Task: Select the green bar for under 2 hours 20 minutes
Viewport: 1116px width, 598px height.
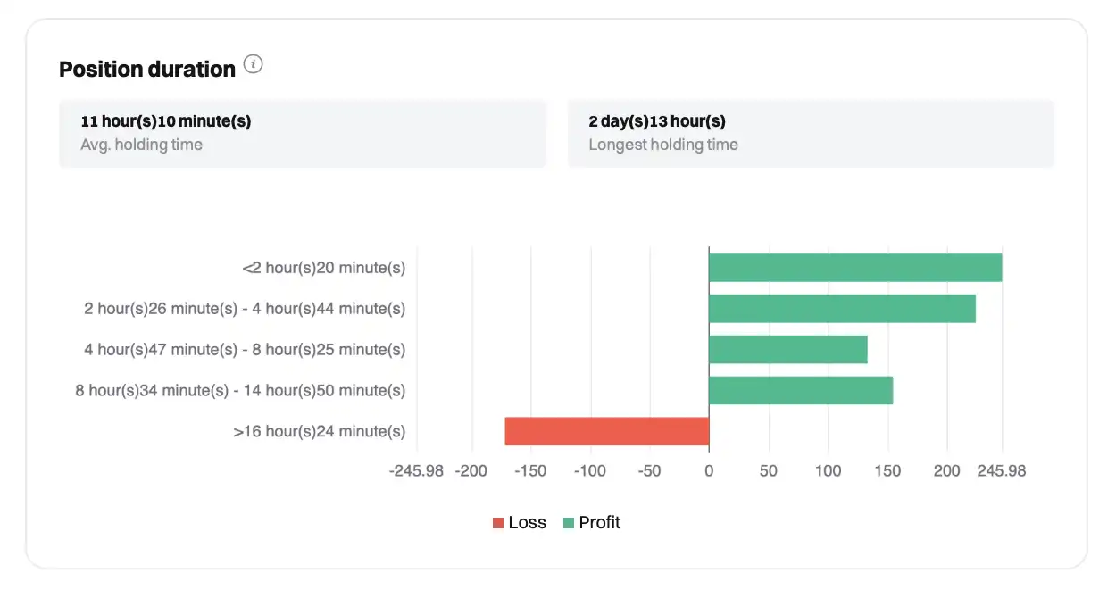Action: click(x=854, y=268)
